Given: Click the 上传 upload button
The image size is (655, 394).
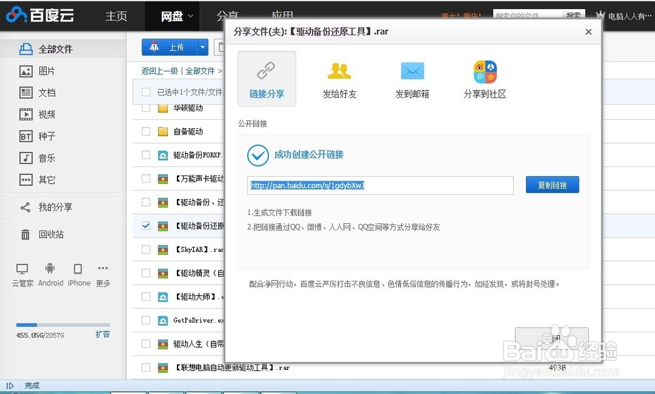Looking at the screenshot, I should (170, 47).
